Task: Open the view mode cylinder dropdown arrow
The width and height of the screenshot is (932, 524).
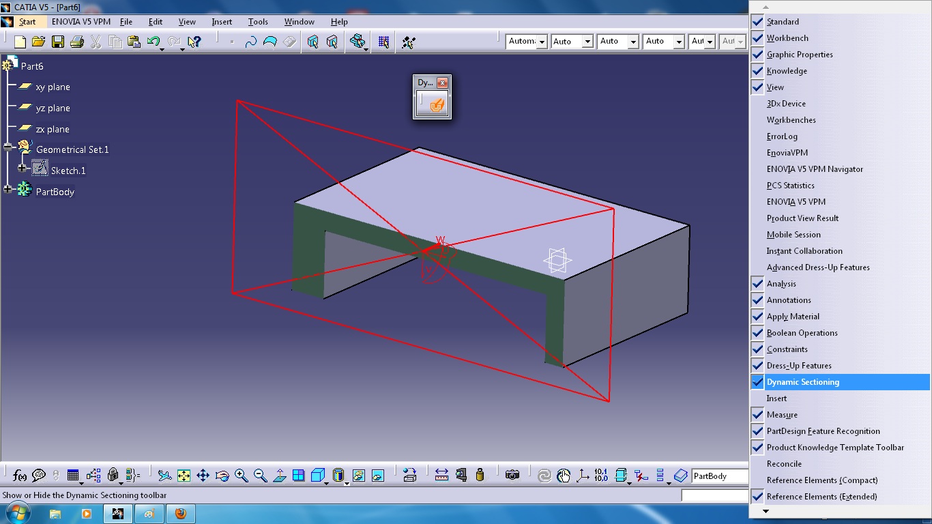Action: (347, 484)
